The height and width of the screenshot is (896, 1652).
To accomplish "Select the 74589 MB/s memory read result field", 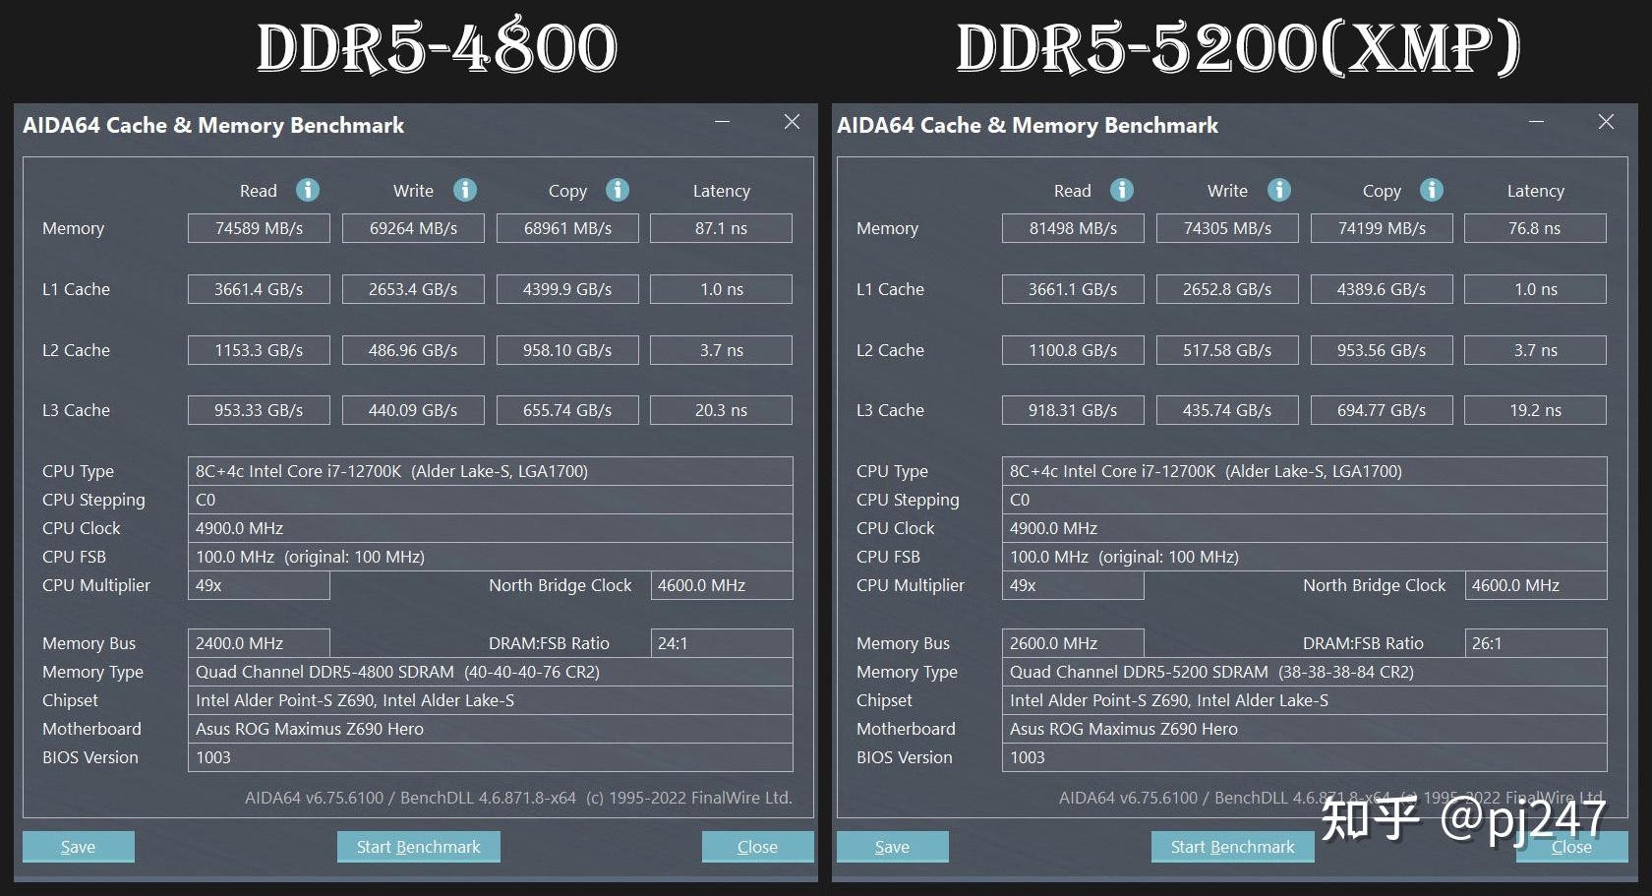I will point(258,227).
